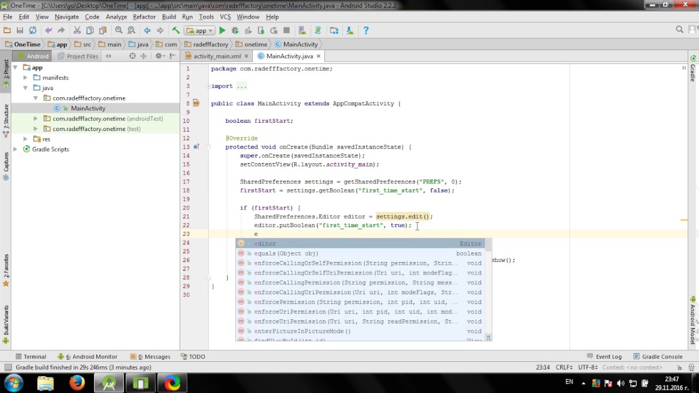
Task: Open project panel settings gear dropdown
Action: point(159,56)
